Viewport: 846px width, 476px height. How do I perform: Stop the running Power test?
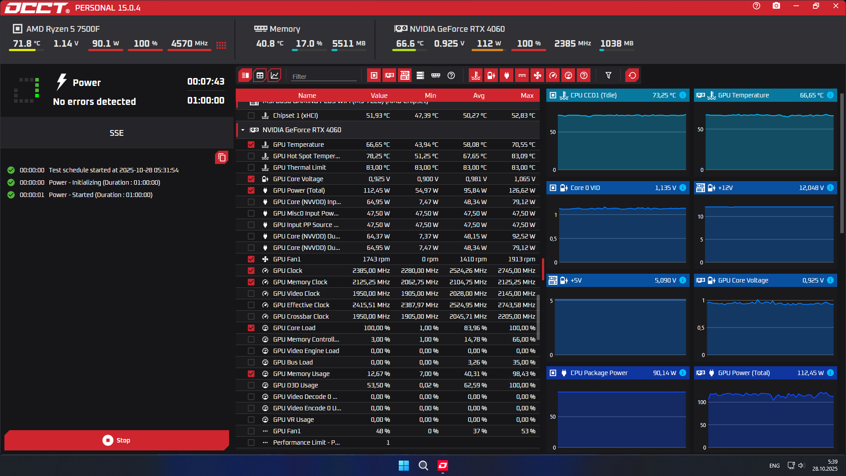[117, 440]
